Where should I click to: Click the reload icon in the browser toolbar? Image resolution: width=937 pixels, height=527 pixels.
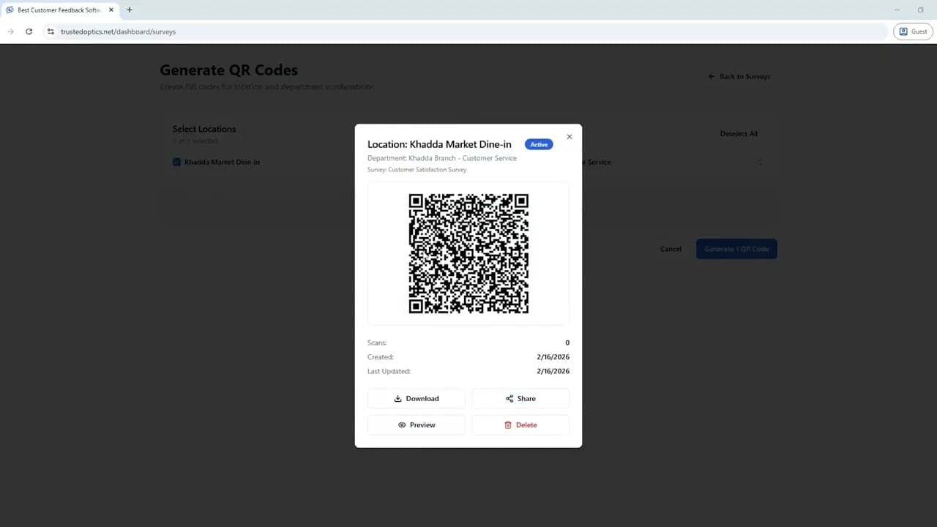pos(29,31)
